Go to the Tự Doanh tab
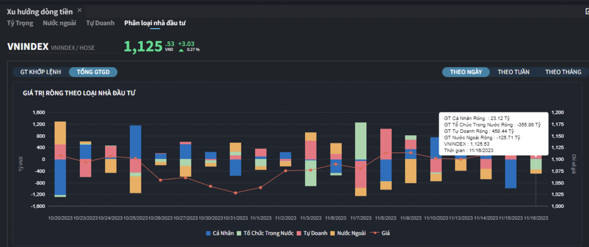Viewport: 589px width, 247px height. pyautogui.click(x=100, y=23)
